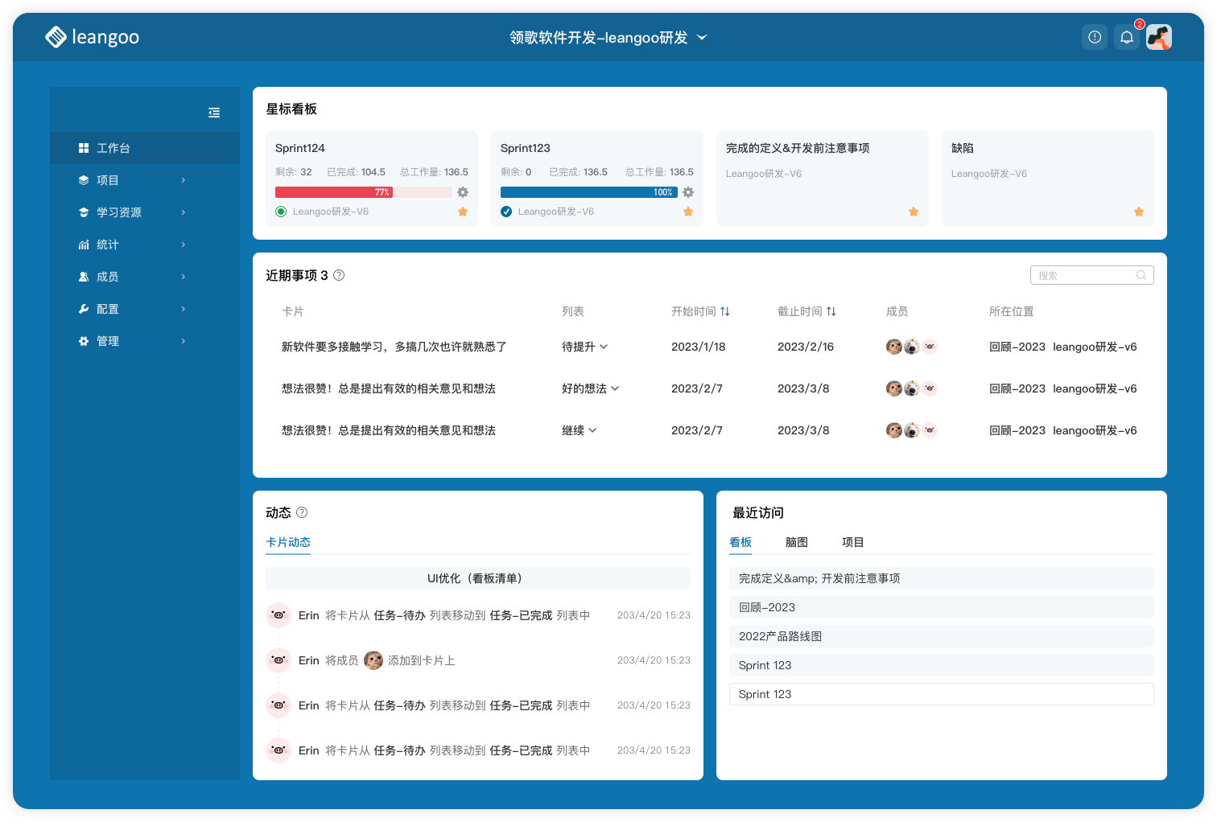
Task: Unstar the 缺陷 board
Action: click(x=1139, y=212)
